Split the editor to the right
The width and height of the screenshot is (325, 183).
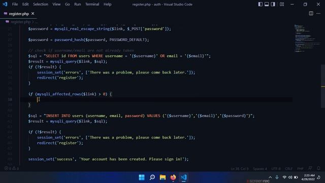point(311,14)
